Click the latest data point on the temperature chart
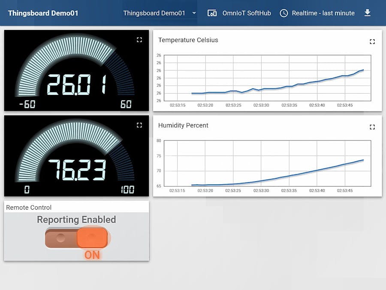The image size is (386, 290). point(362,70)
